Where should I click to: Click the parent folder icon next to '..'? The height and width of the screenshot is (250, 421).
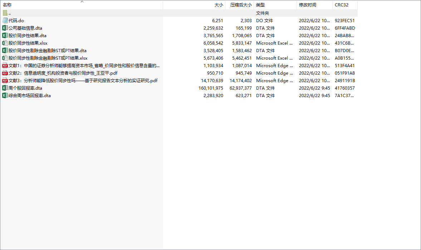pyautogui.click(x=5, y=13)
